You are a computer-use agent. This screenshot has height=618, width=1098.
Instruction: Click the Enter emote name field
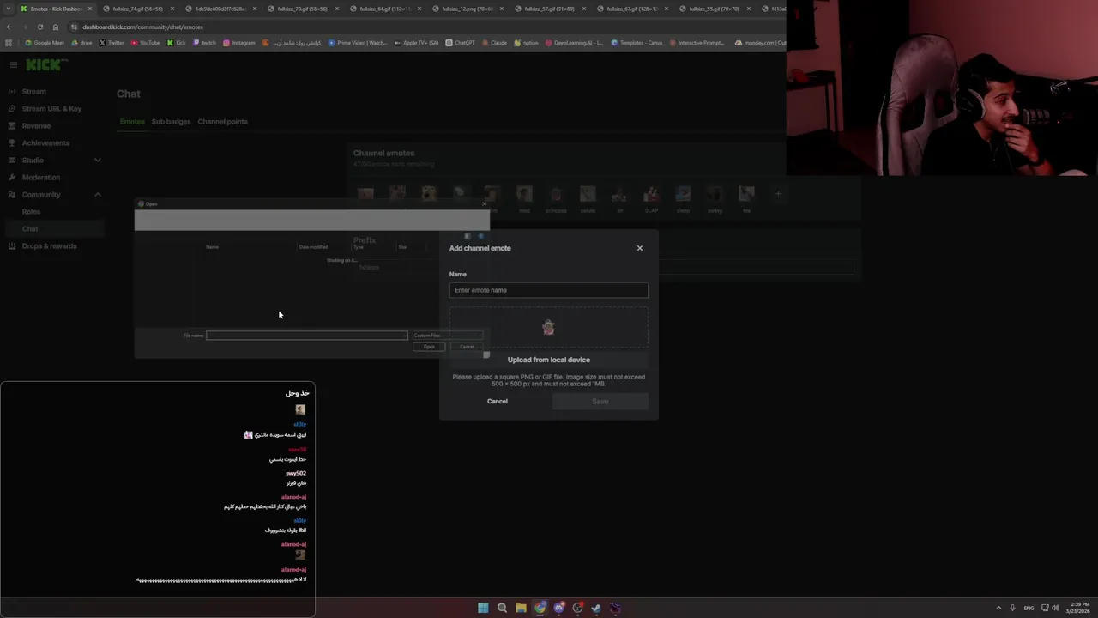coord(548,290)
